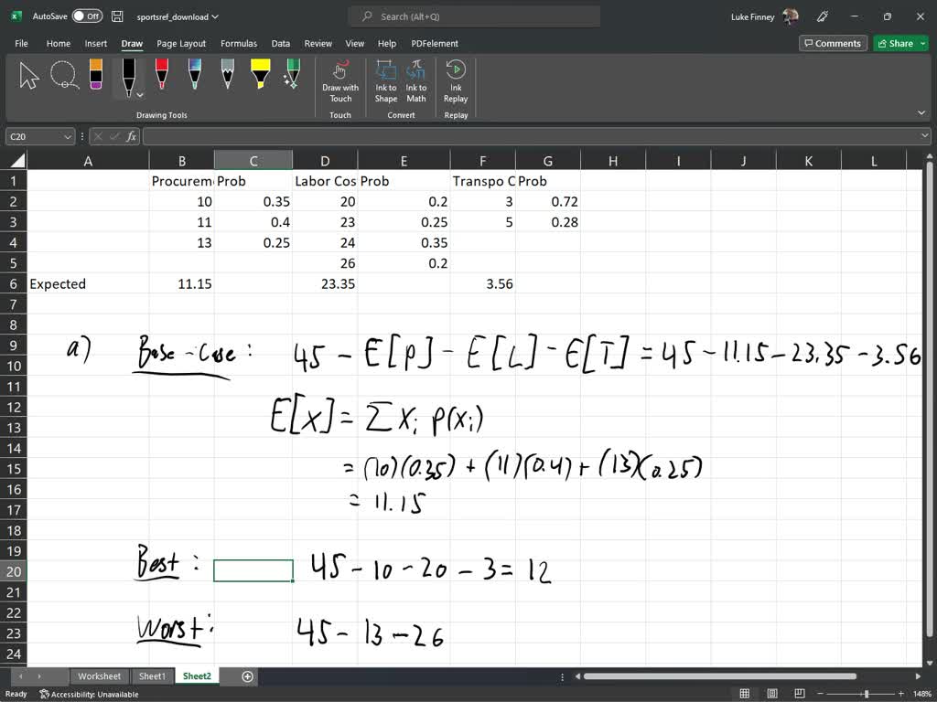This screenshot has height=702, width=937.
Task: Toggle AutoSave switch
Action: point(87,16)
